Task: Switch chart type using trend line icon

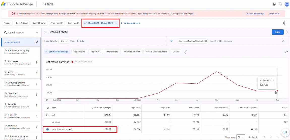Action: 286,52
